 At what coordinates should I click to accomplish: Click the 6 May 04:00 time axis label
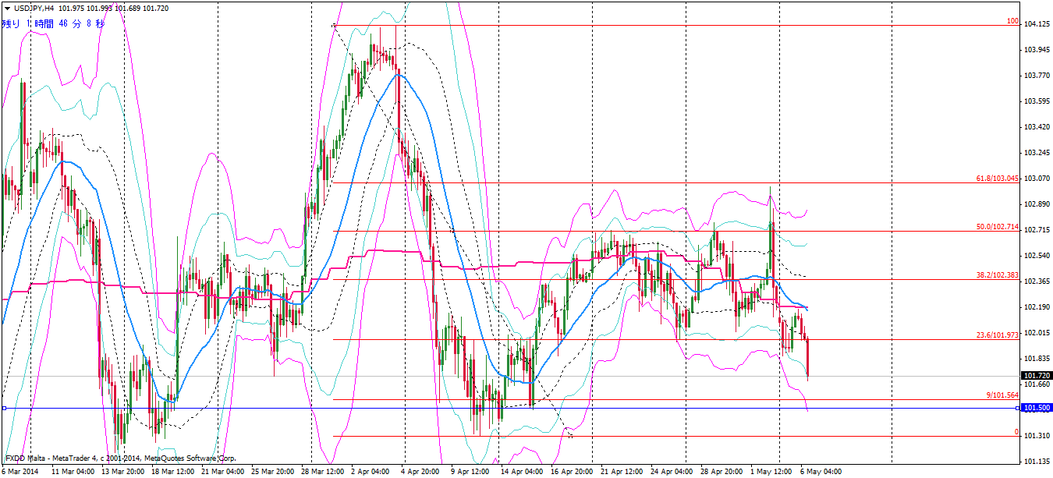click(821, 472)
